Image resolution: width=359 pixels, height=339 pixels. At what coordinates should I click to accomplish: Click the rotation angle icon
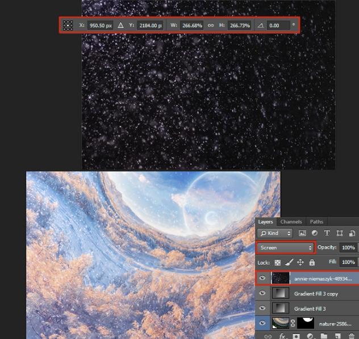click(261, 25)
